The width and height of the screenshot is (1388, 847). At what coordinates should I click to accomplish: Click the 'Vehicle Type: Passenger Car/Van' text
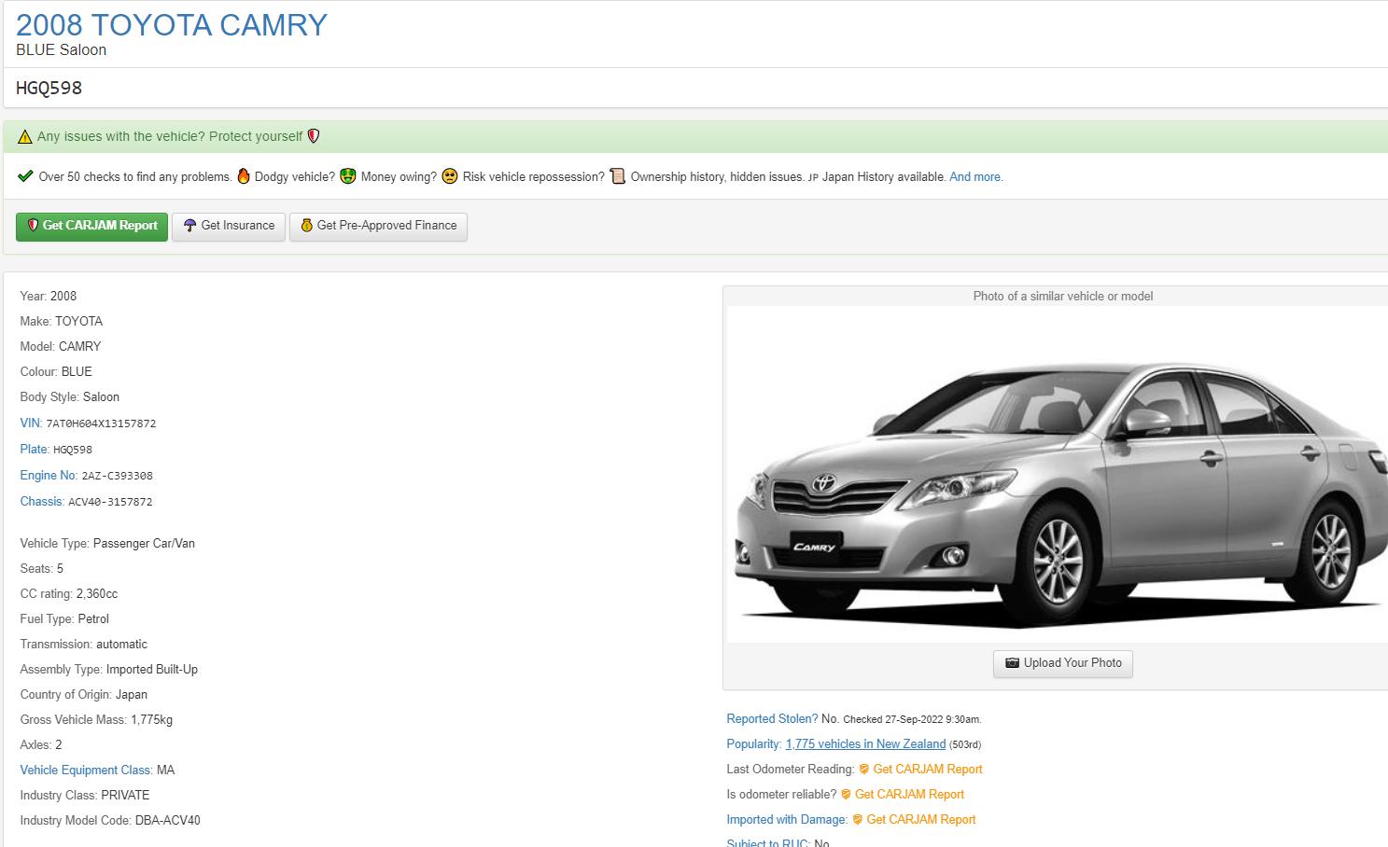107,544
